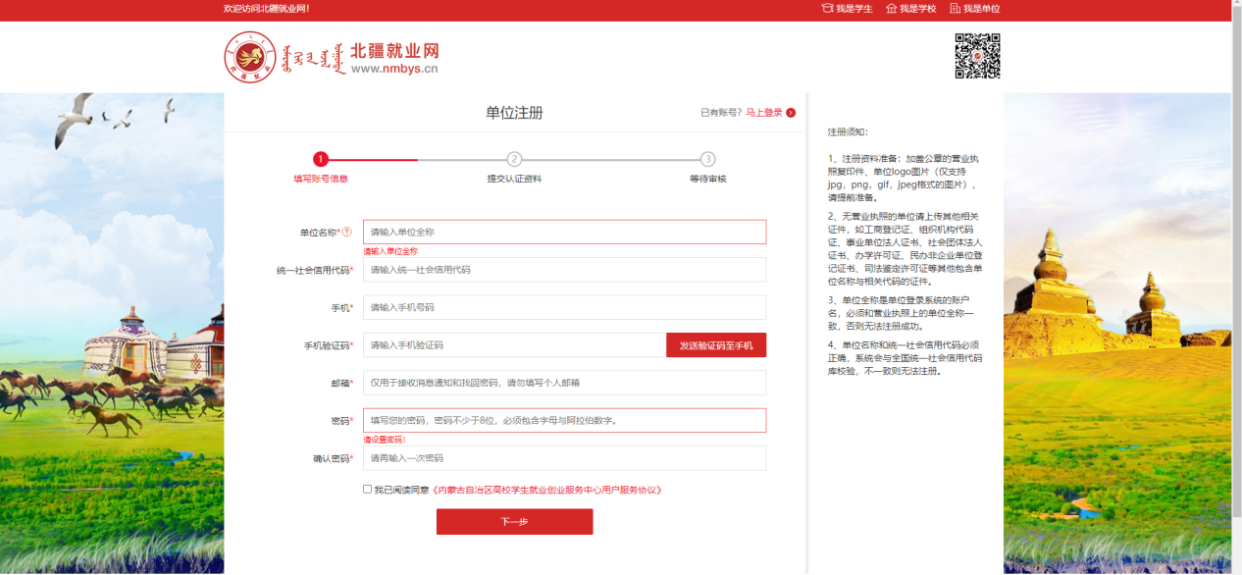
Task: Tick the 我已阅读同意 agreement checkbox
Action: (x=367, y=489)
